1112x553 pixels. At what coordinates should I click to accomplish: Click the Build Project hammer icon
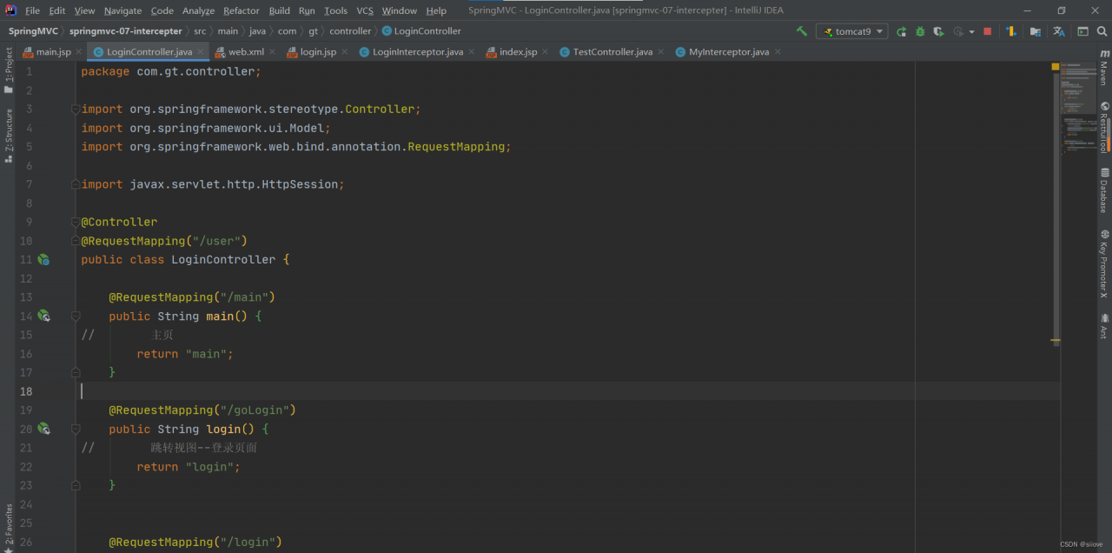pos(801,31)
